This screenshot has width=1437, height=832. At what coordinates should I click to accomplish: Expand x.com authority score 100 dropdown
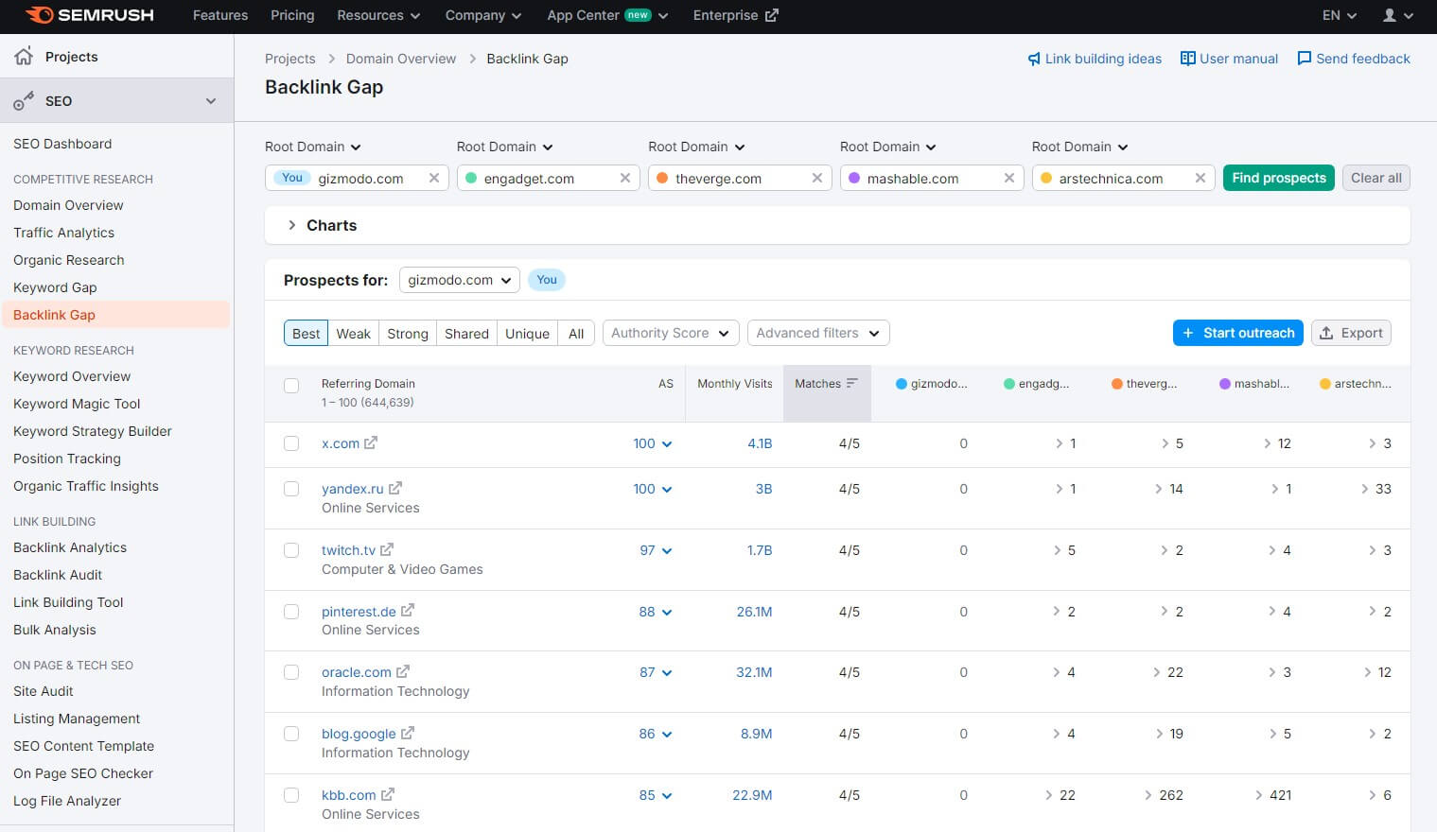click(x=653, y=443)
